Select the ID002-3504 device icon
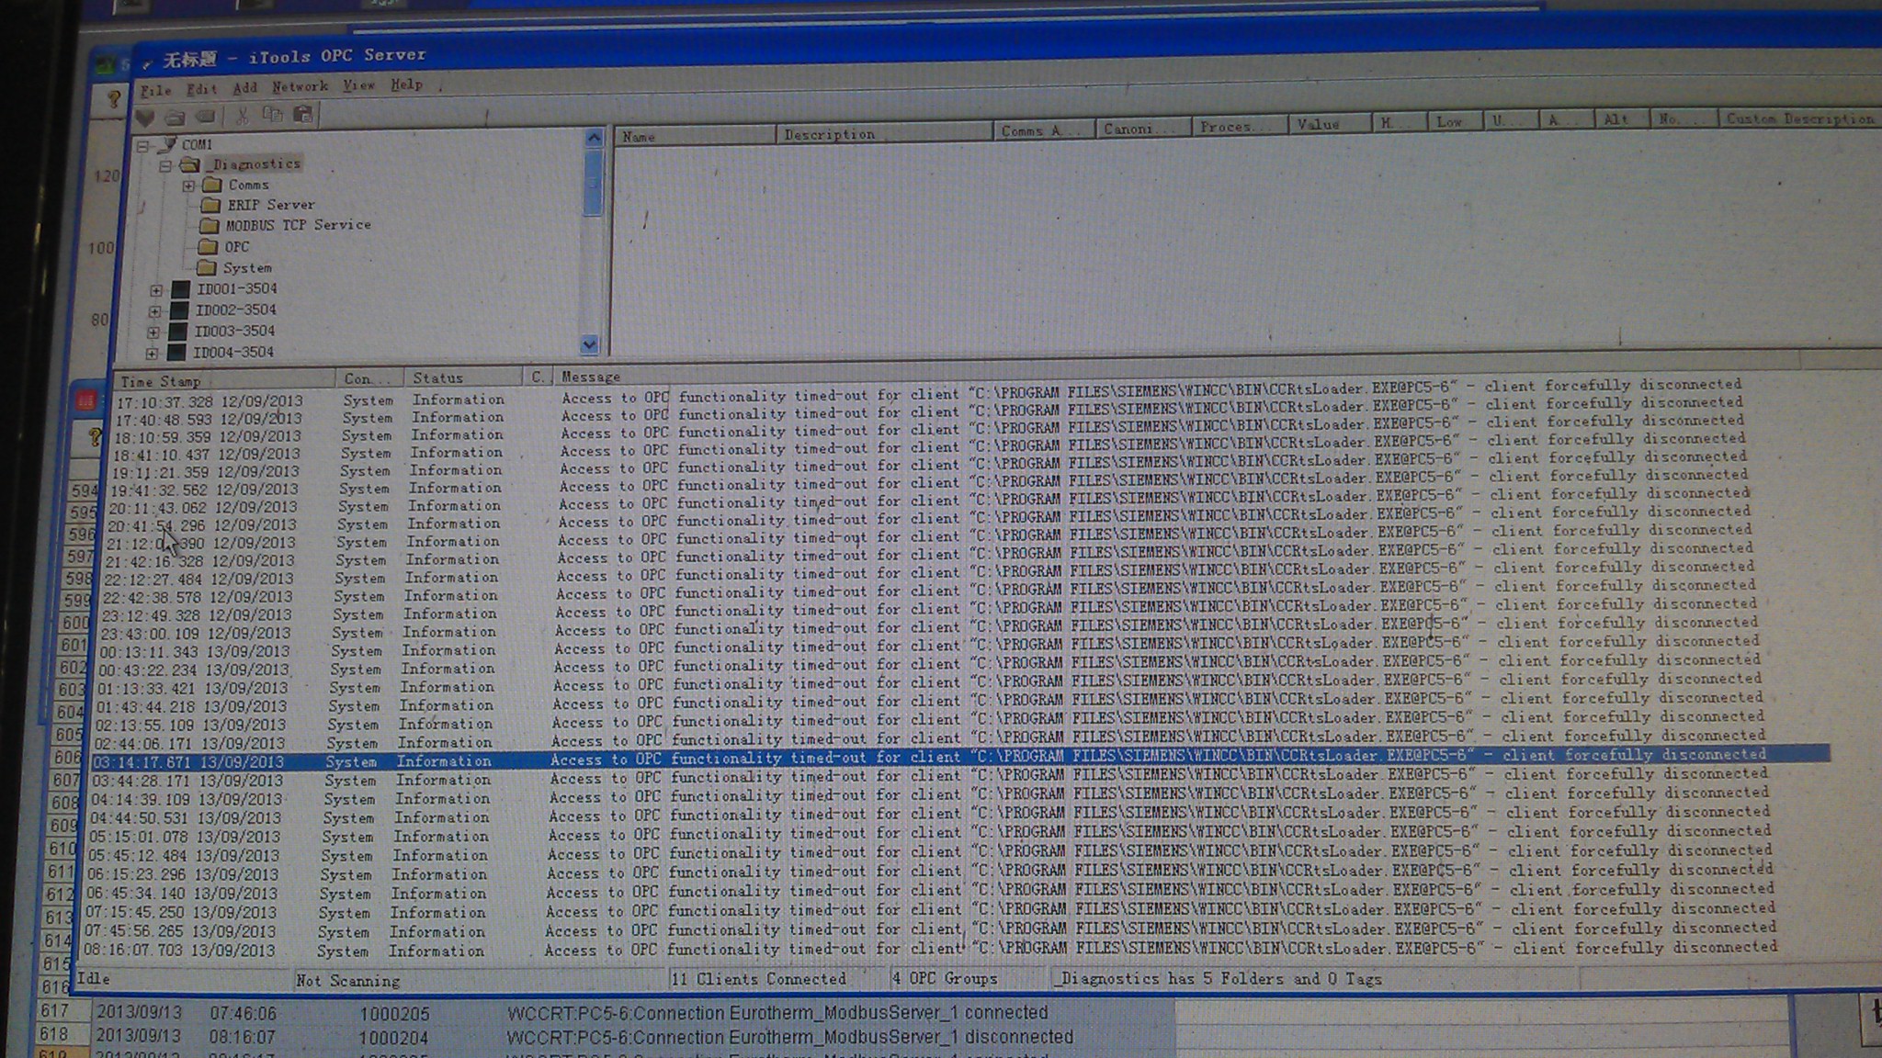1882x1058 pixels. (180, 310)
